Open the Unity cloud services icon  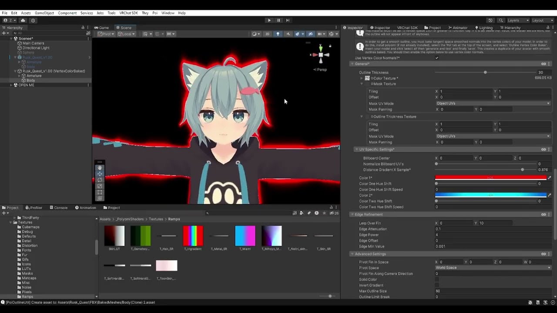tap(23, 20)
